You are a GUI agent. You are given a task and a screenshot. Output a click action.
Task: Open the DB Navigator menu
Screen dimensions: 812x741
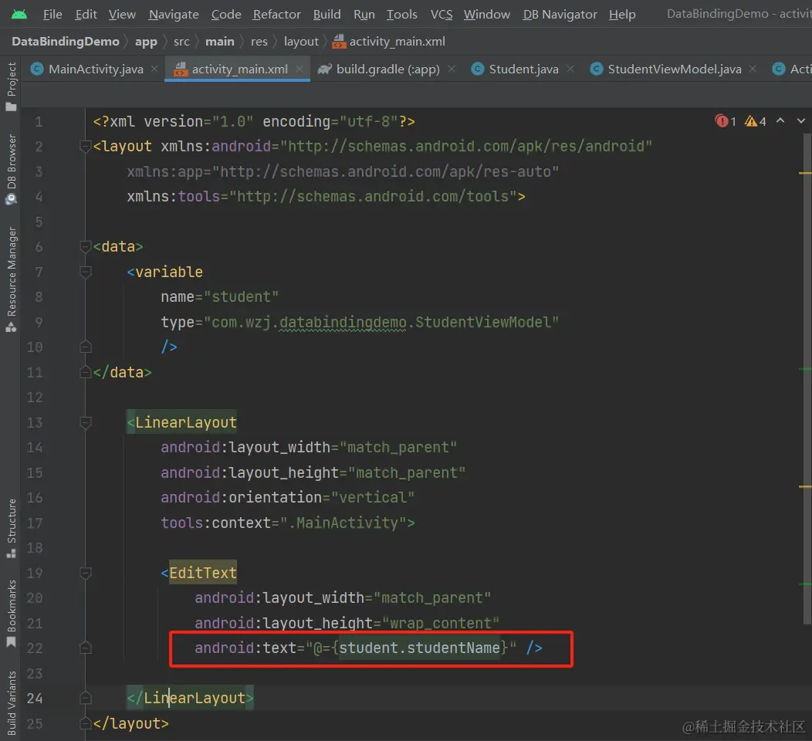(x=560, y=15)
